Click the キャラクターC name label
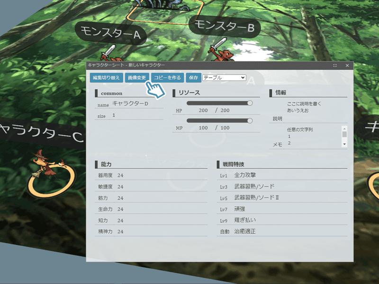 coord(41,133)
